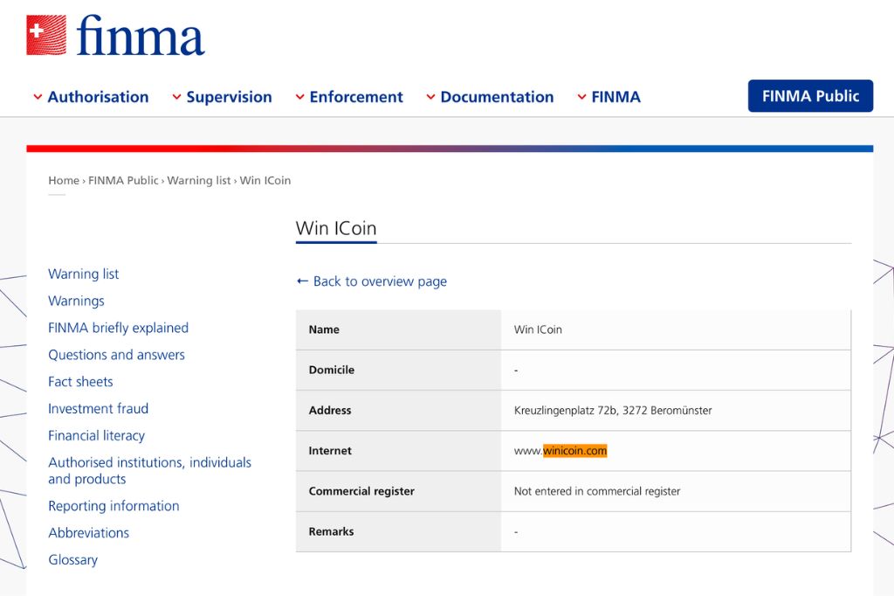Click the FINMA Public button
The width and height of the screenshot is (894, 596).
click(x=810, y=96)
